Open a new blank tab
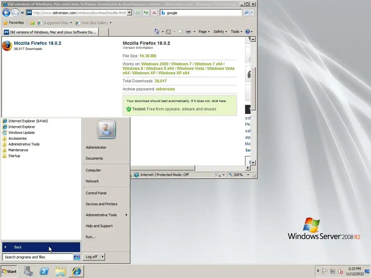The image size is (371, 278). click(104, 32)
